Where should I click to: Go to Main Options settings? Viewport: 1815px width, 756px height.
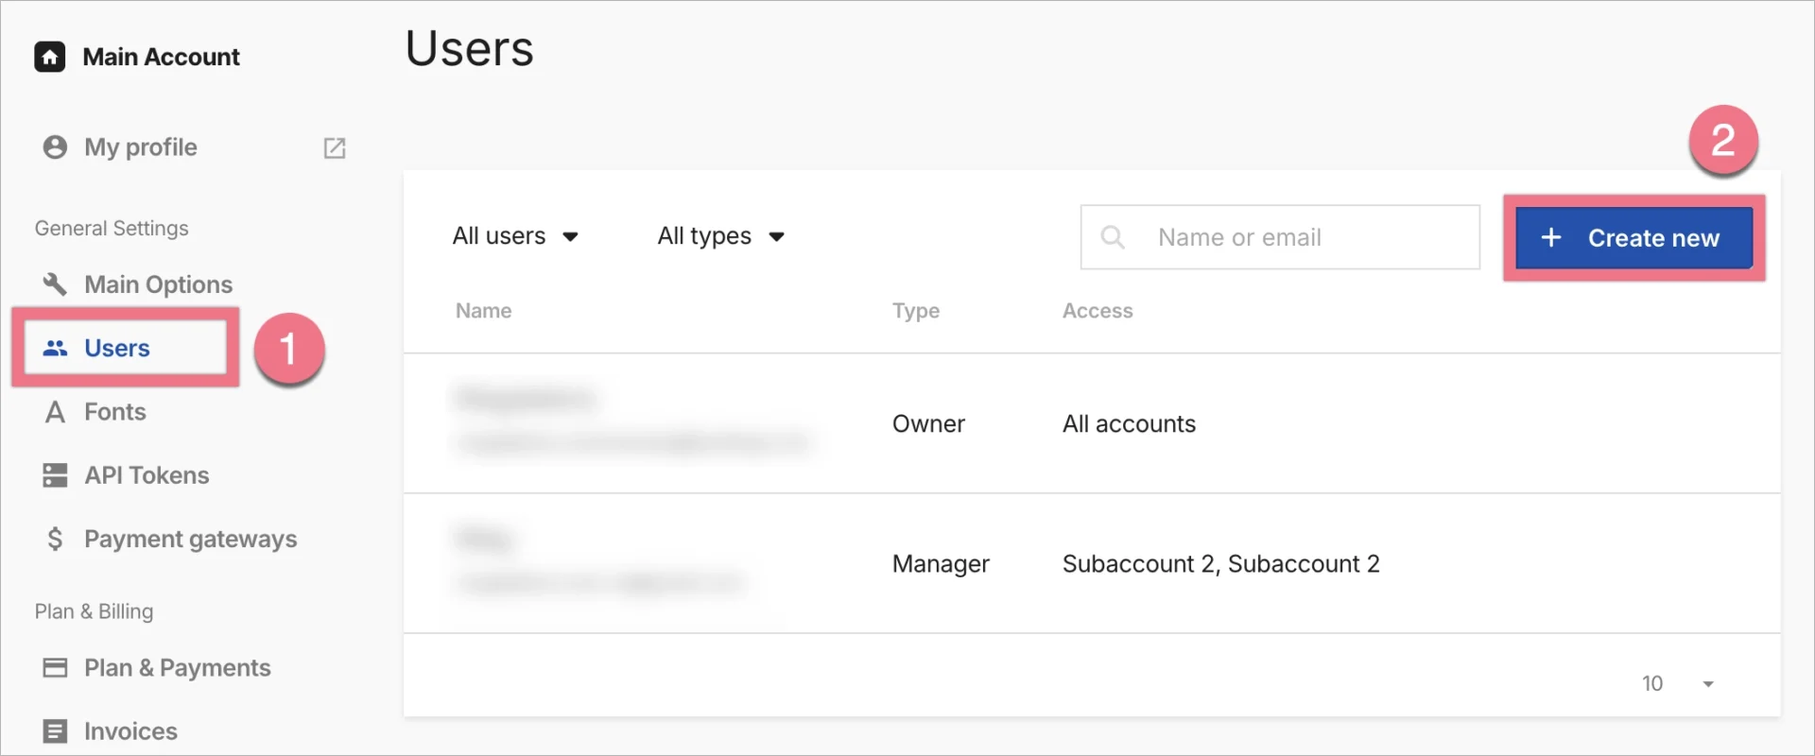[158, 284]
